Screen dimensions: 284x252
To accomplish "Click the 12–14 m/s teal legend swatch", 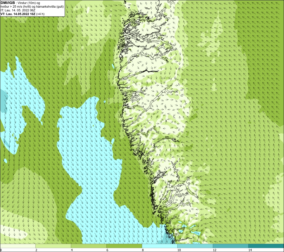I will (x=231, y=246).
